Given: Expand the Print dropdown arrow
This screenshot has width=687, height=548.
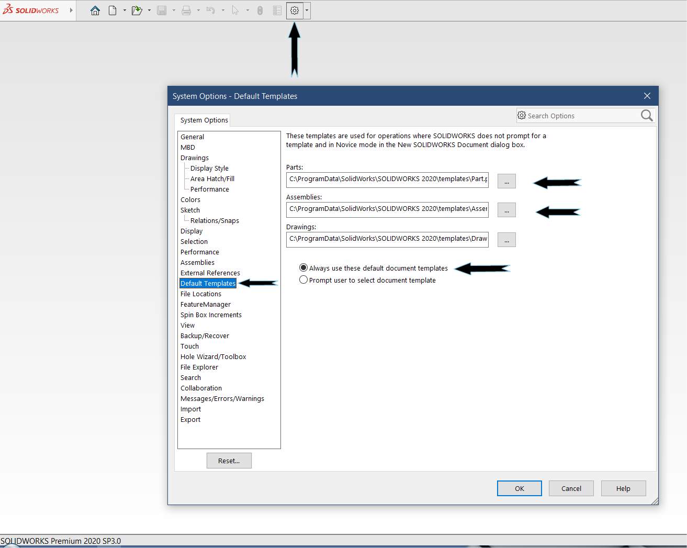Looking at the screenshot, I should pos(198,10).
